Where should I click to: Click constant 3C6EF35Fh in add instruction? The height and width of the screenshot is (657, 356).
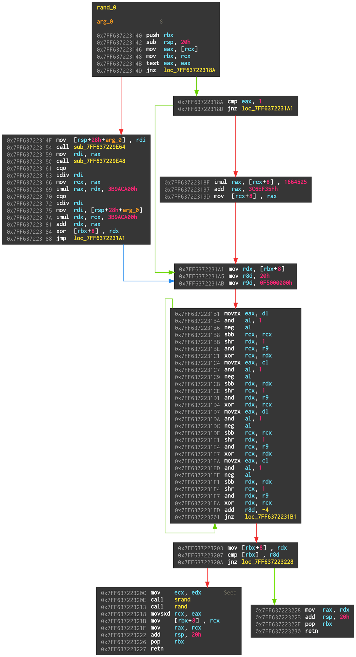(x=263, y=189)
